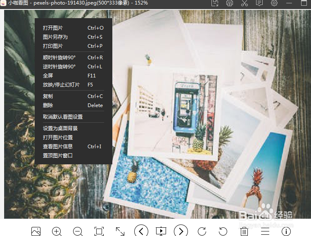Click the image info icon
Screen dimensions: 311x236
pos(286,231)
